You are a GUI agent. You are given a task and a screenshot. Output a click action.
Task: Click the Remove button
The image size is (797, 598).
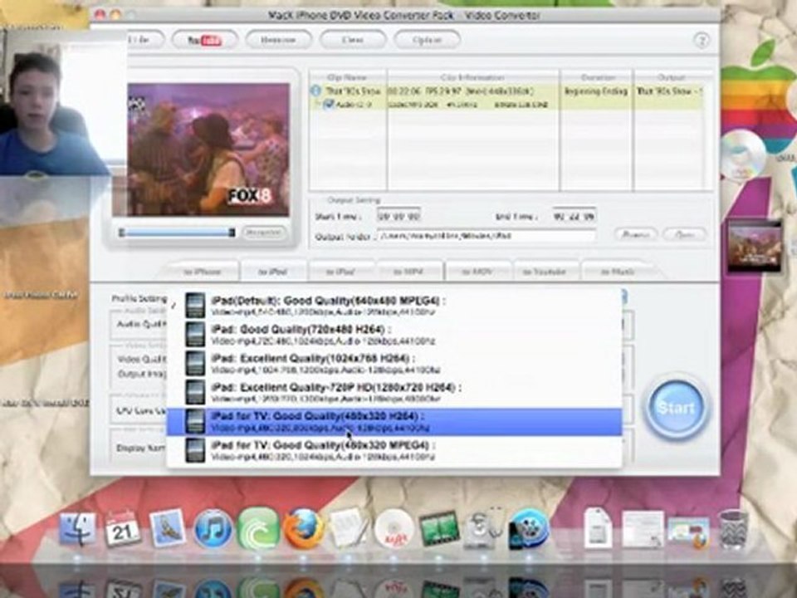[278, 40]
